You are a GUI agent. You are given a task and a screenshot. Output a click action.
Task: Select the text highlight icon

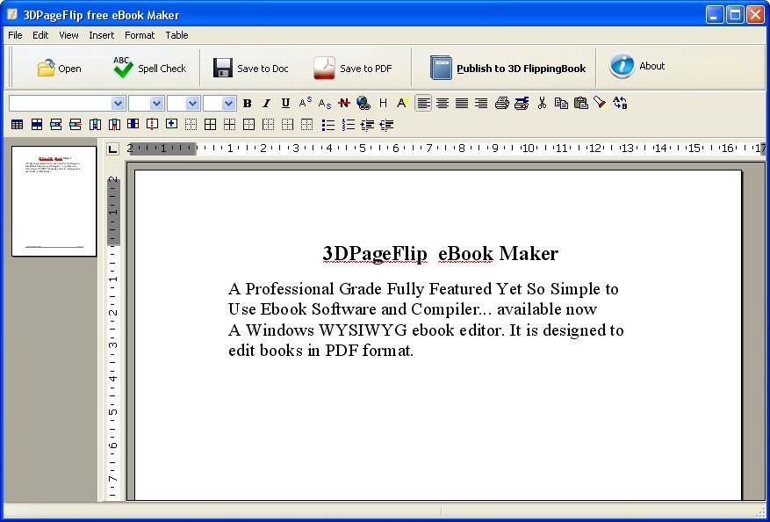(401, 103)
